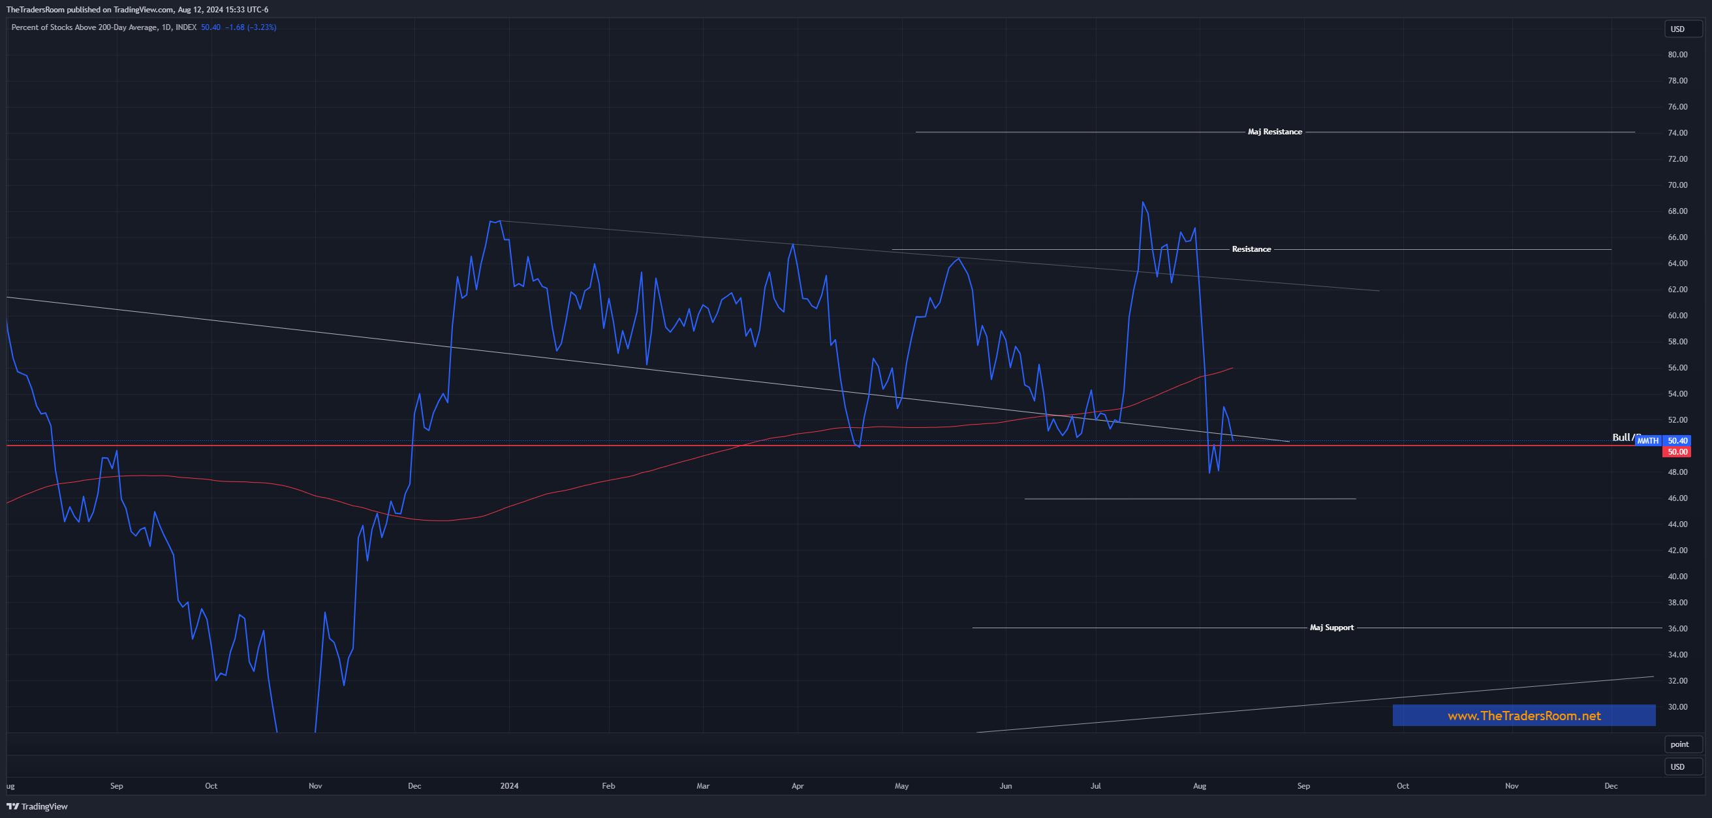Click the TheTradersRoom published header text
The width and height of the screenshot is (1712, 818).
(137, 9)
